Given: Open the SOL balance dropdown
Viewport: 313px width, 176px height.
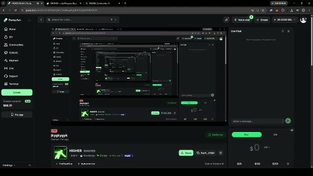Looking at the screenshot, I should click(285, 20).
